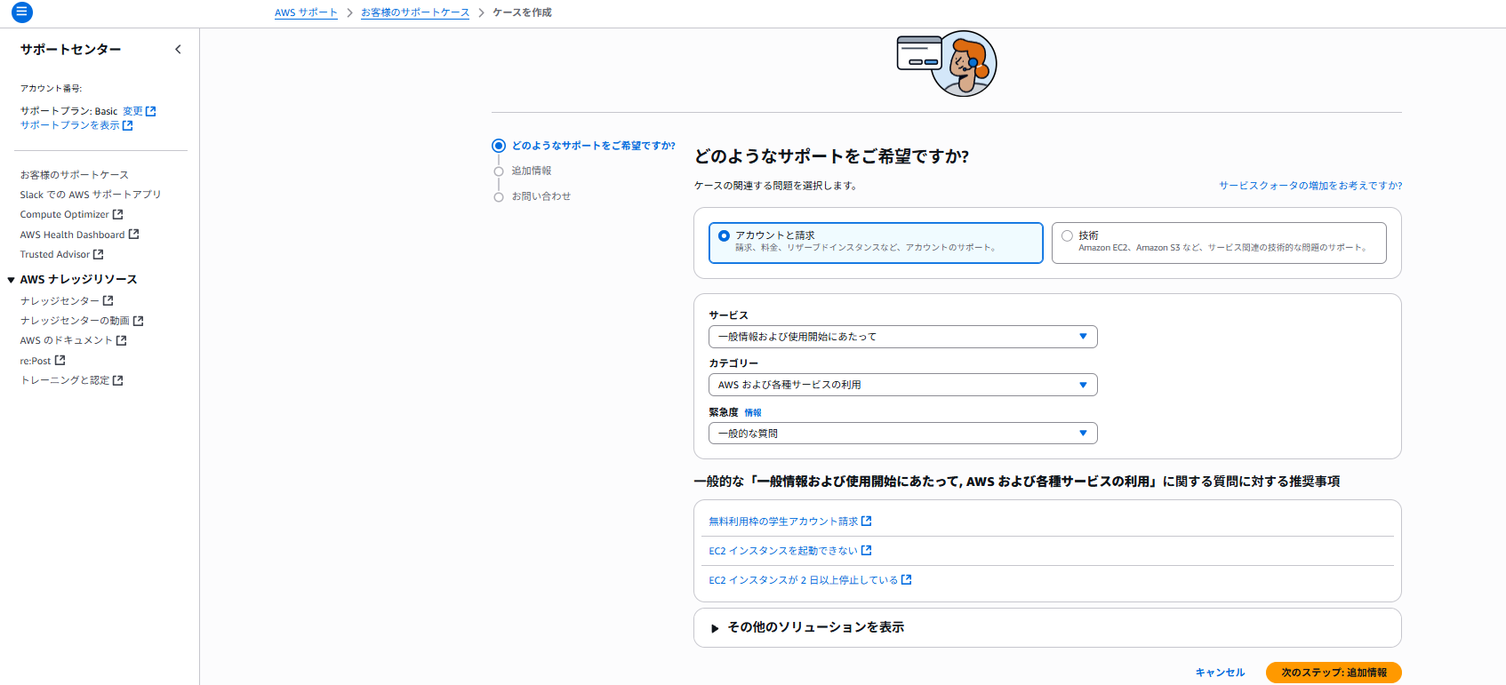The height and width of the screenshot is (685, 1506).
Task: Collapse the サポートセンター sidebar with the chevron
Action: [x=178, y=50]
